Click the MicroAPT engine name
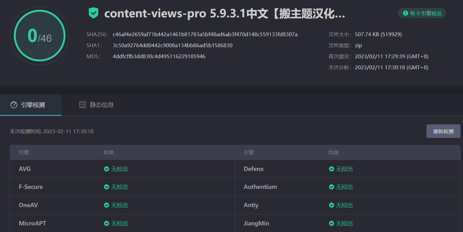 pyautogui.click(x=32, y=224)
